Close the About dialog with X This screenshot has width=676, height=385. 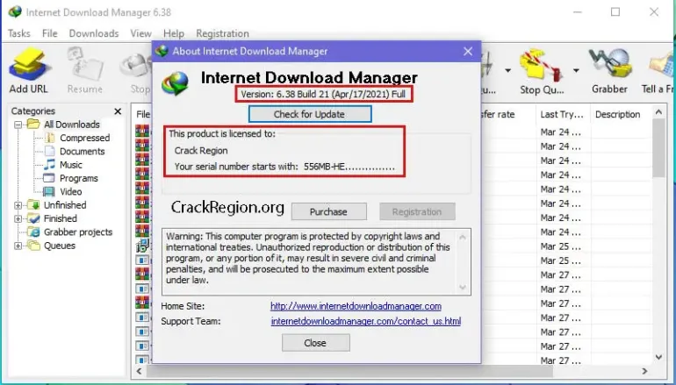(x=468, y=51)
